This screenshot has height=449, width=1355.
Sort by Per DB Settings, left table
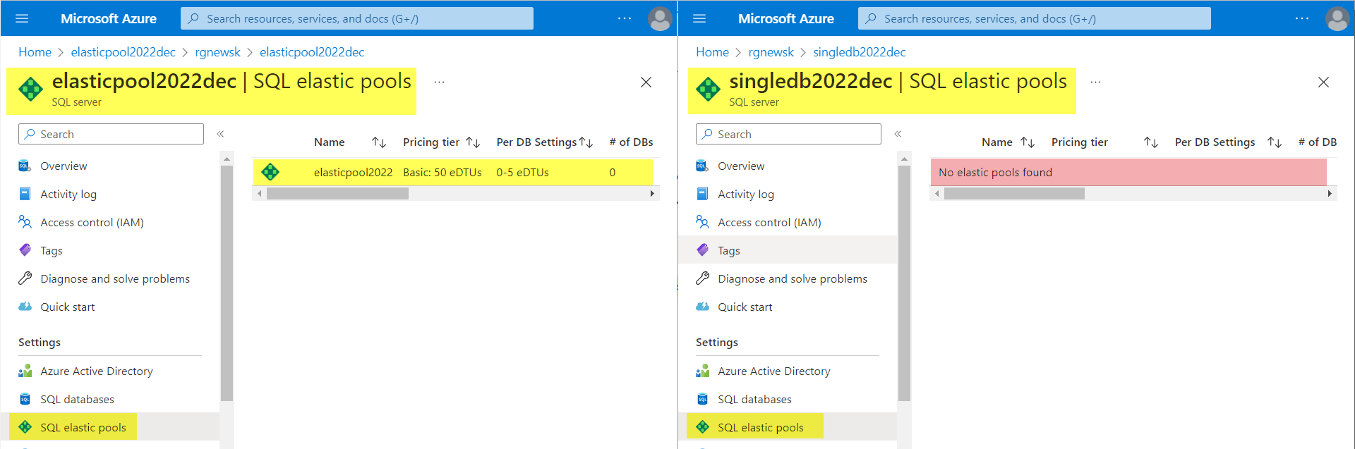coord(586,142)
